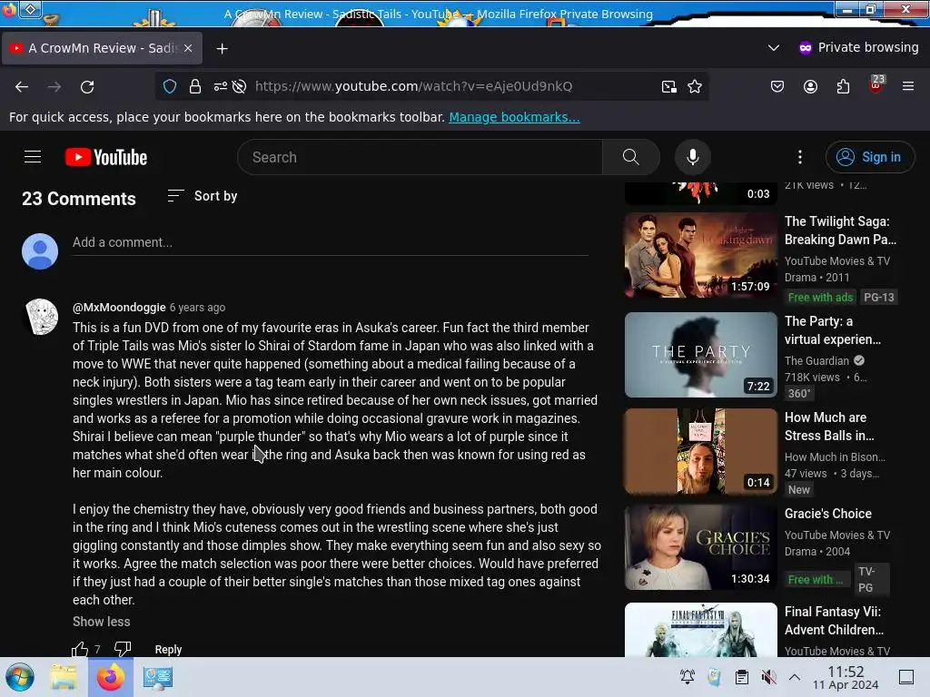Open the file manager in the taskbar
930x697 pixels.
pyautogui.click(x=64, y=677)
